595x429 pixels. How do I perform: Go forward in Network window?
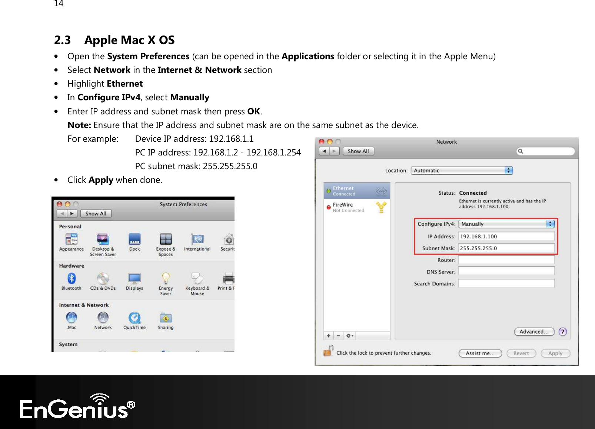[334, 151]
